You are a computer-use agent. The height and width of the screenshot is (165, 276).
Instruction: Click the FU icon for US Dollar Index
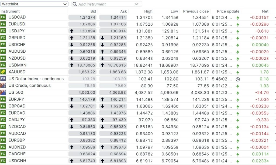pyautogui.click(x=3, y=79)
